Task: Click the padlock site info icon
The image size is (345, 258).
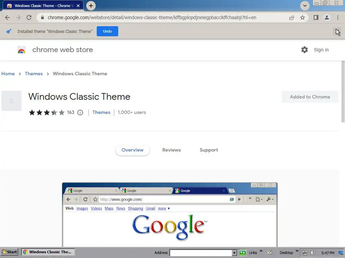Action: pos(42,17)
